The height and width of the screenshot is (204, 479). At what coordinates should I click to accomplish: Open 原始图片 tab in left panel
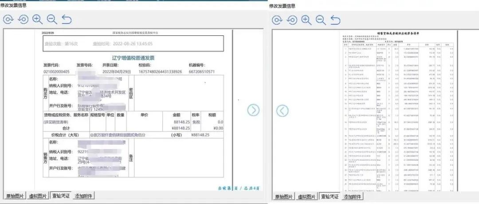tap(16, 196)
